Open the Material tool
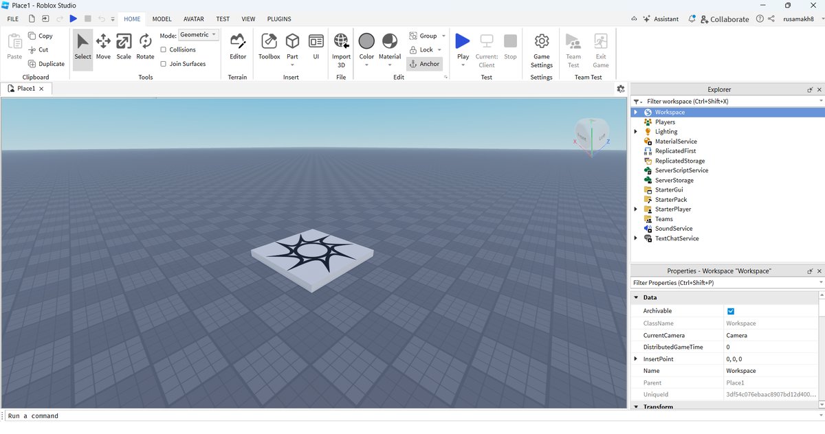 click(390, 48)
